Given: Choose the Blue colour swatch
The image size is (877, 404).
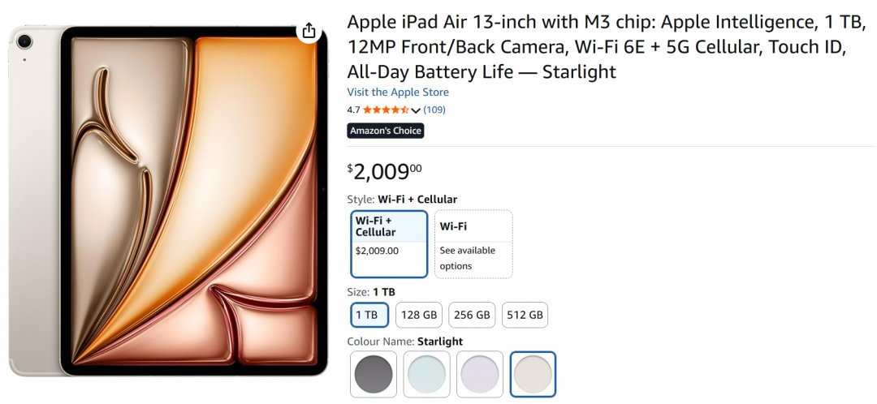Looking at the screenshot, I should pyautogui.click(x=426, y=374).
